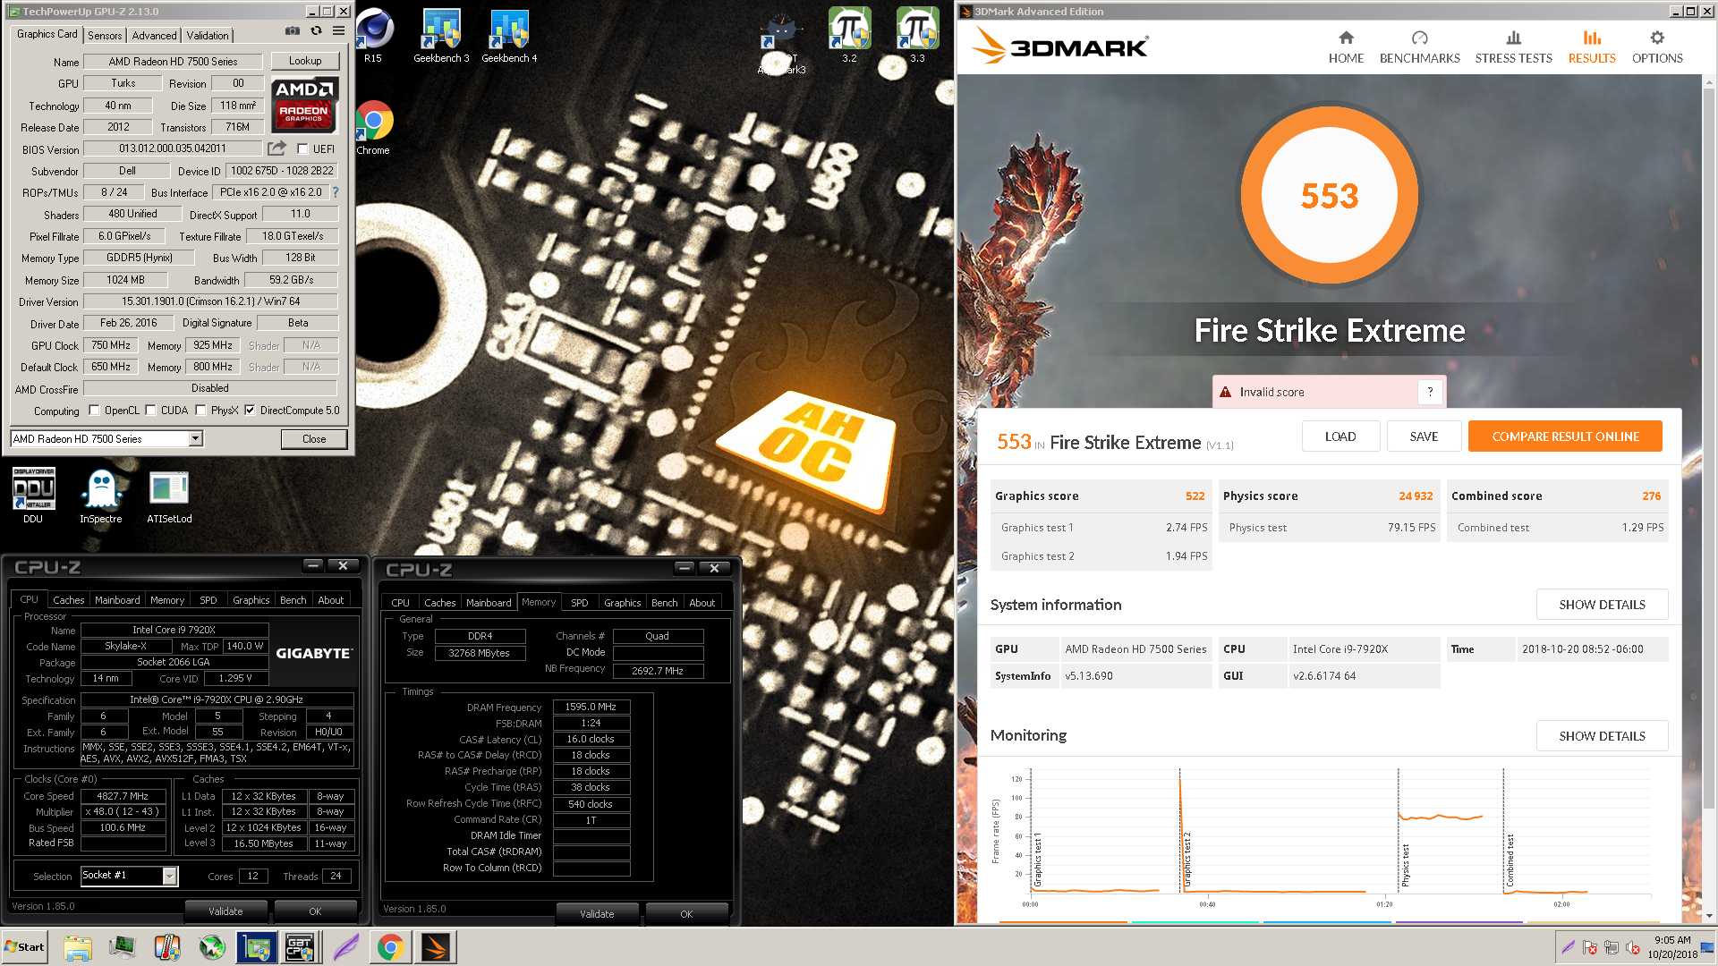
Task: Click Validate in left CPU-Z window
Action: point(225,911)
